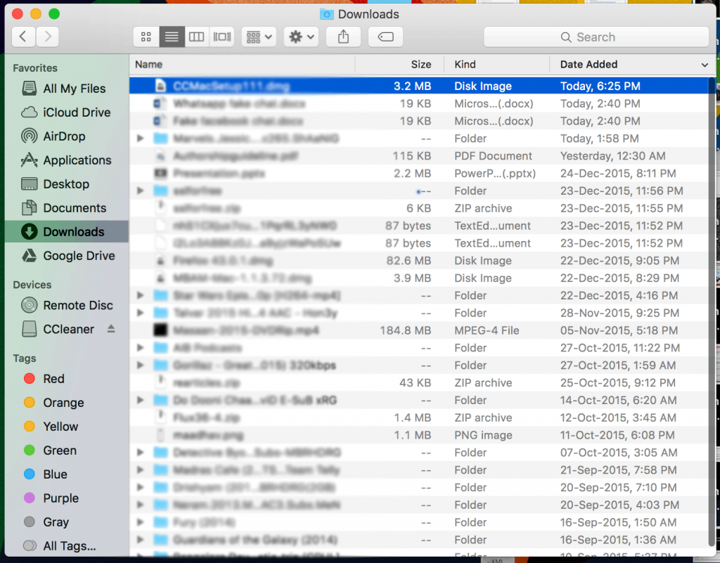The width and height of the screenshot is (720, 563).
Task: Select the row added 12-Oct-2015, 3:45 AM
Action: pyautogui.click(x=419, y=418)
